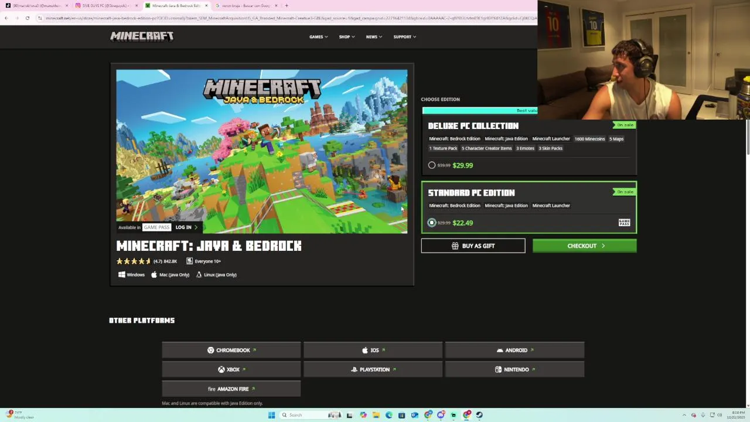Click the 1 Texture Pack tag

(443, 148)
